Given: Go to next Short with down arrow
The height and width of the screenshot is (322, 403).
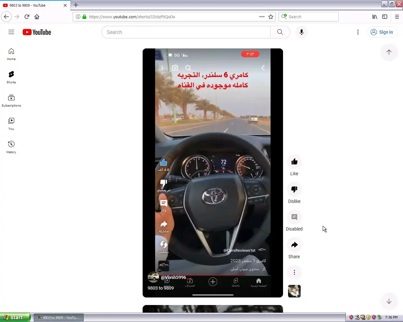Looking at the screenshot, I should click(x=389, y=301).
